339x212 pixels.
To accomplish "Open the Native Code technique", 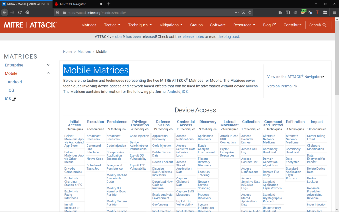I will click(x=95, y=159).
